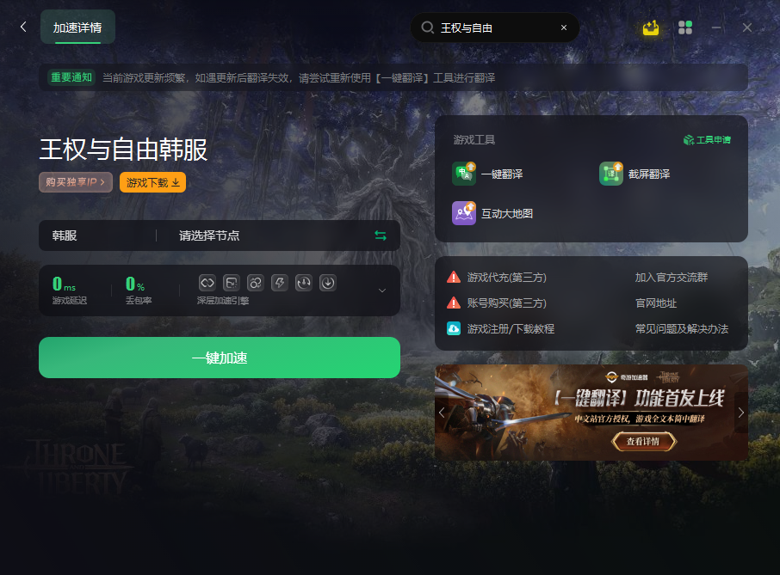Open the four-square grid menu icon
This screenshot has height=575, width=780.
[685, 28]
